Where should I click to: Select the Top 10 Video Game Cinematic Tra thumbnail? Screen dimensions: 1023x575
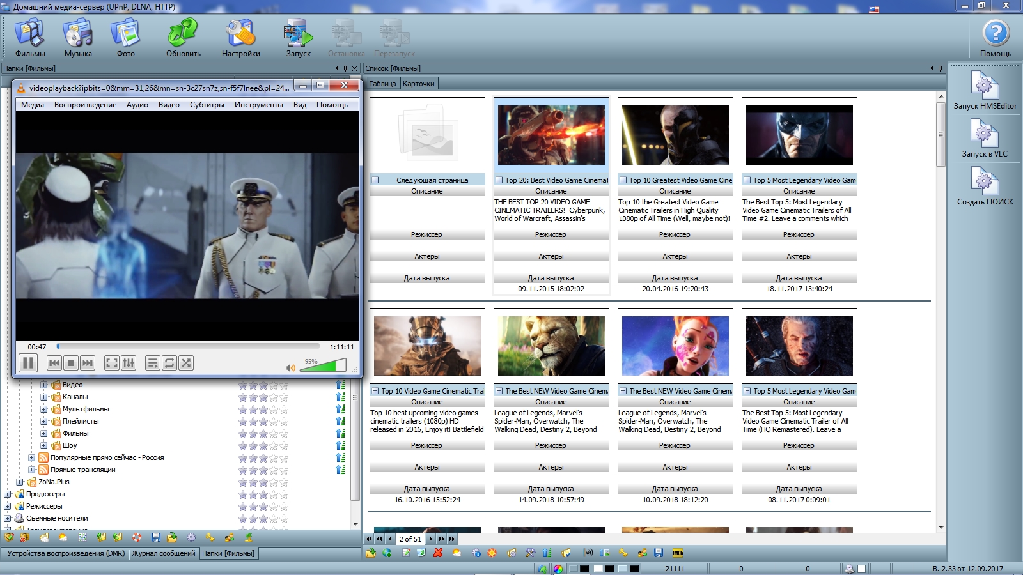point(427,346)
